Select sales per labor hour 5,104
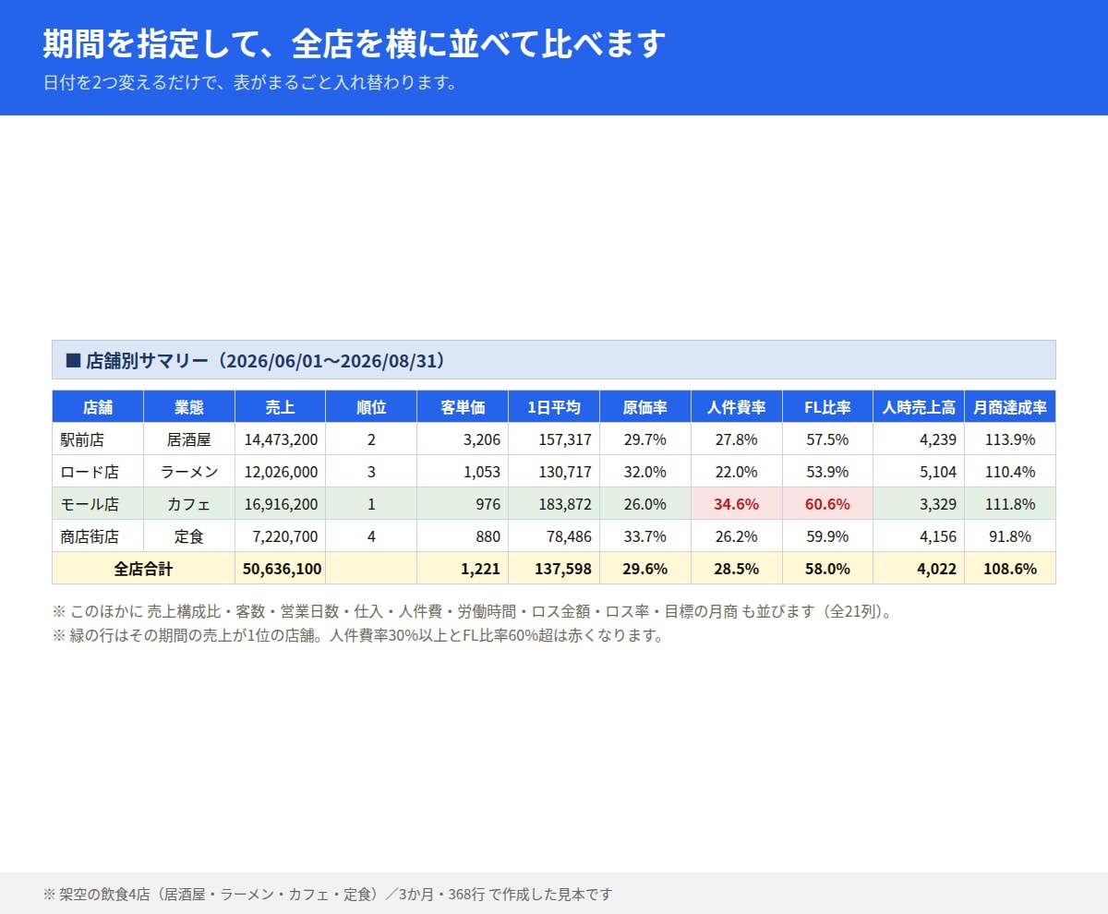 919,472
